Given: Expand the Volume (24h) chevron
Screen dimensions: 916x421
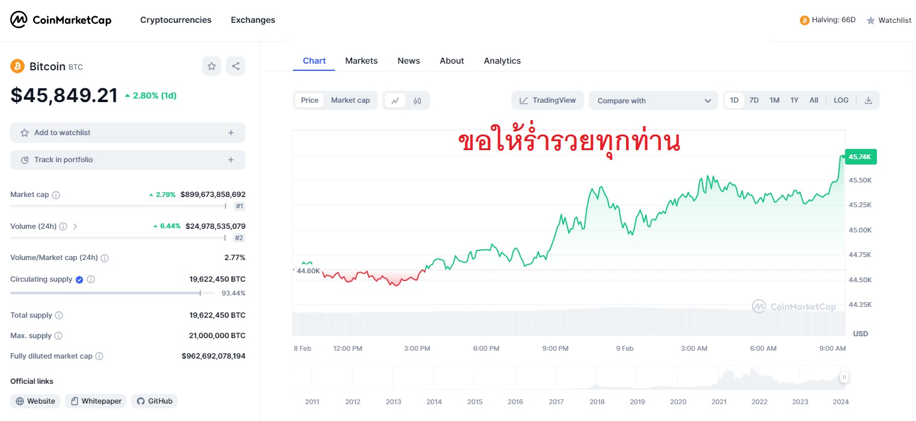Looking at the screenshot, I should [75, 226].
